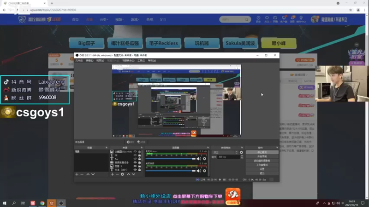Open mic audio settings gear in mixer
Image resolution: width=369 pixels, height=207 pixels.
pyautogui.click(x=204, y=159)
